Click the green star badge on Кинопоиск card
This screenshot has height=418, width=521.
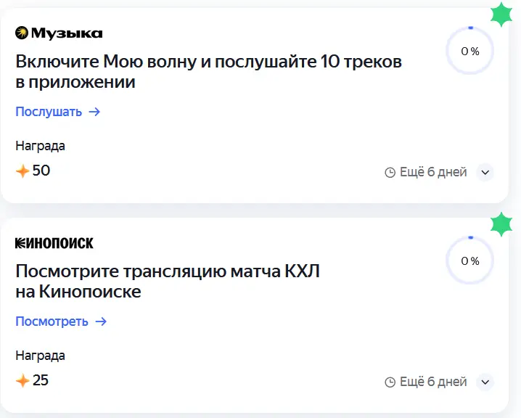[x=501, y=224]
